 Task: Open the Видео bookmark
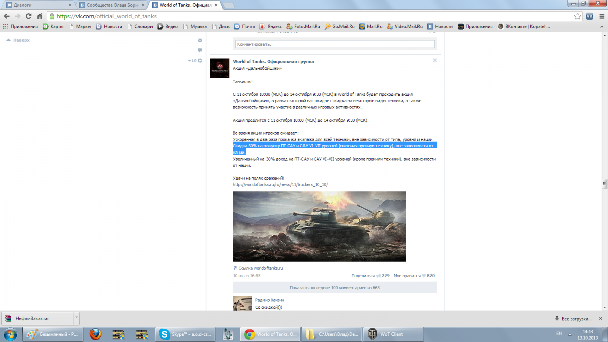[x=168, y=26]
